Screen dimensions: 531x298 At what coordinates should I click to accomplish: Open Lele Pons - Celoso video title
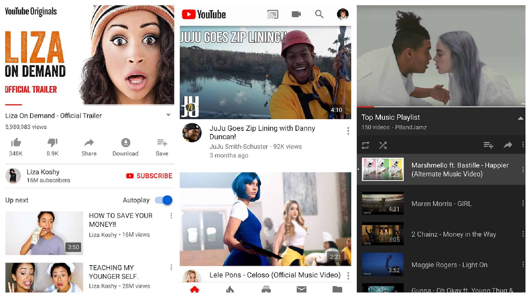(x=275, y=275)
